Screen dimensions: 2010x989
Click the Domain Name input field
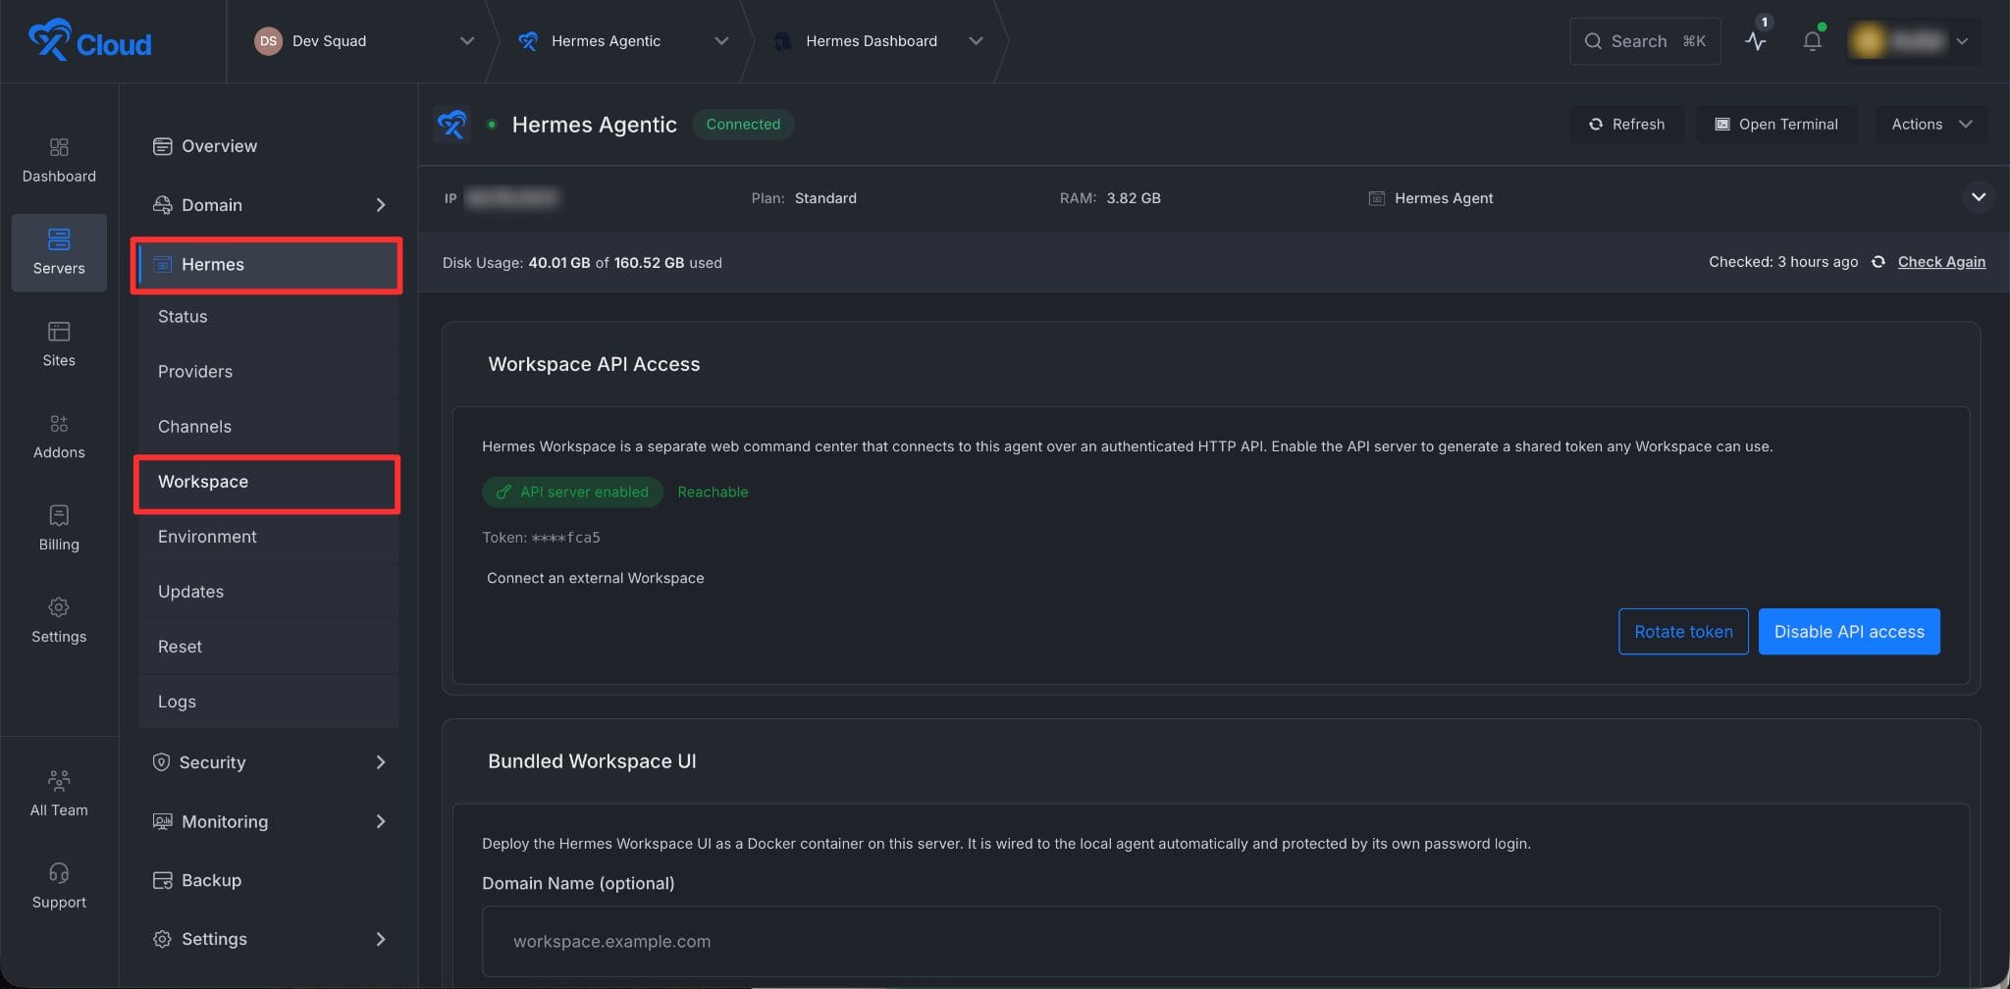point(1210,941)
